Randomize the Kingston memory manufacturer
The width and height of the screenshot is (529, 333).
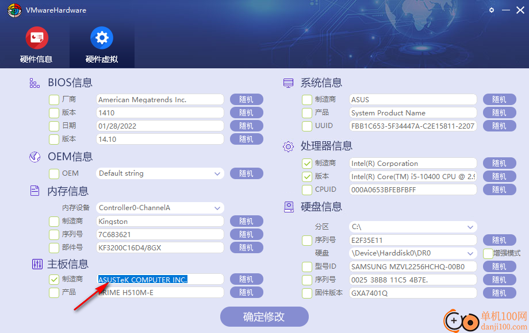coord(246,221)
